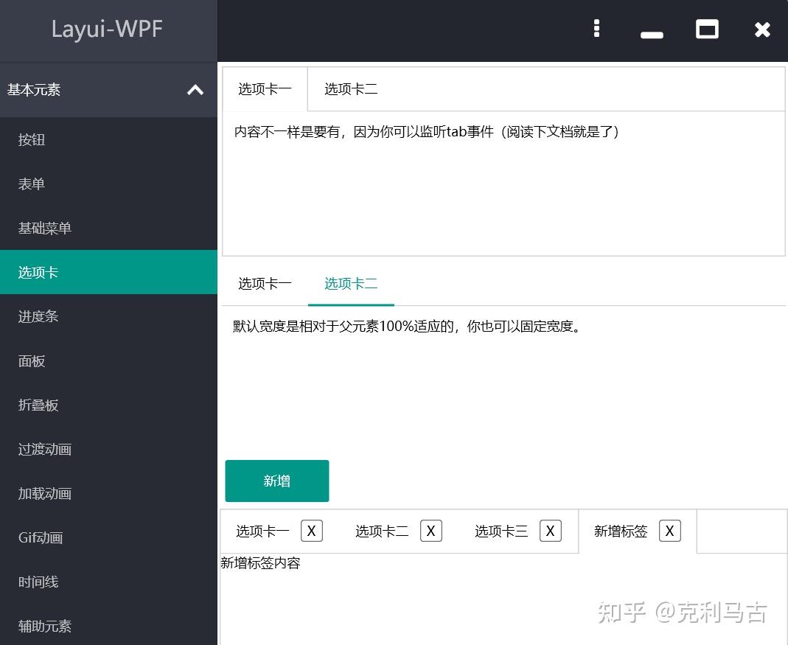788x645 pixels.
Task: Switch to the first 选项卡一 tab at top
Action: [265, 88]
